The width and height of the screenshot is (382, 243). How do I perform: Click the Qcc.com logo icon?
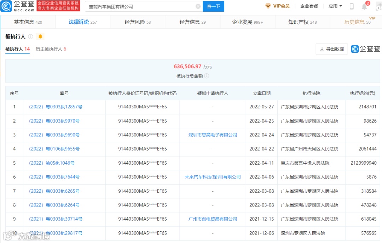click(6, 6)
